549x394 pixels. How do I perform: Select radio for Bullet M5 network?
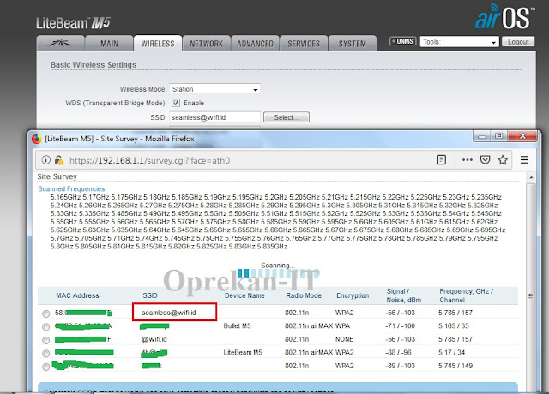click(45, 327)
